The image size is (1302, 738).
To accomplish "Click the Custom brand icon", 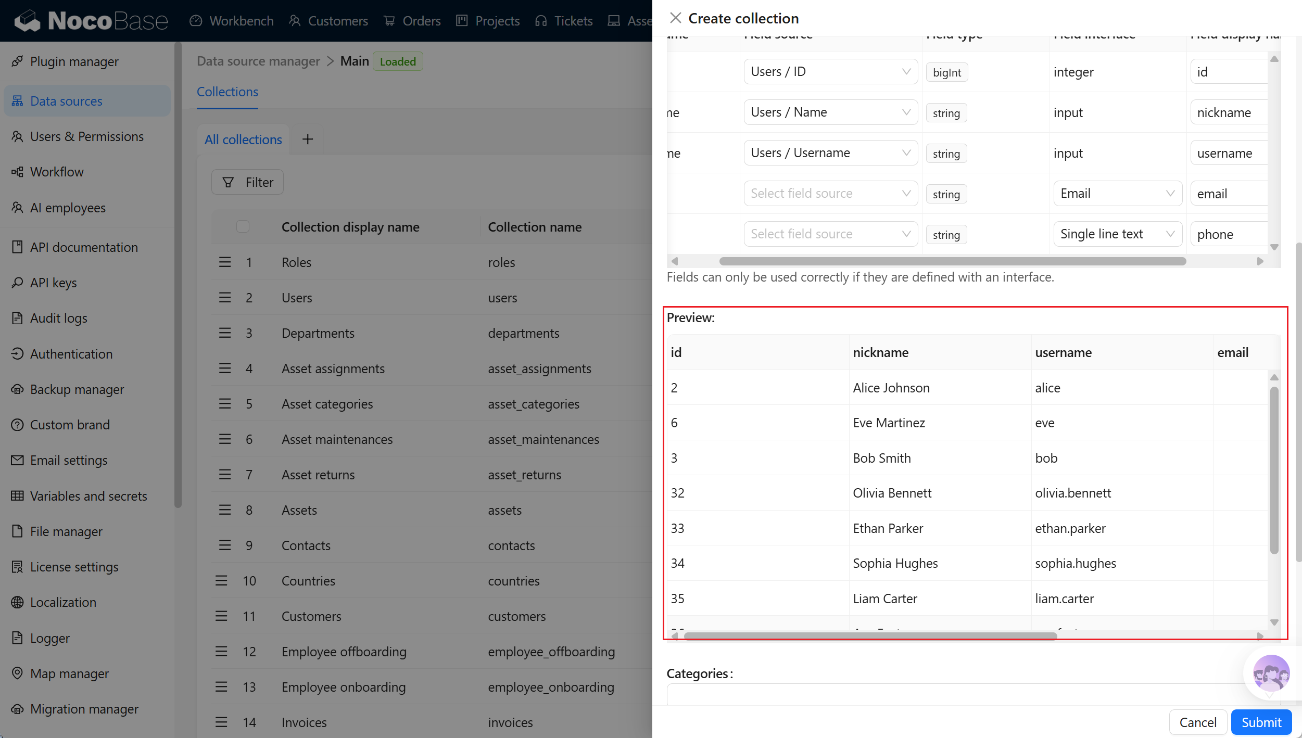I will pos(17,425).
